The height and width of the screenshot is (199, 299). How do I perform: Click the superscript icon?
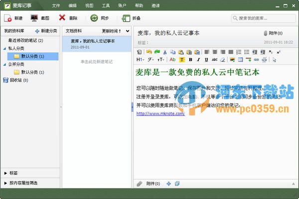279,52
